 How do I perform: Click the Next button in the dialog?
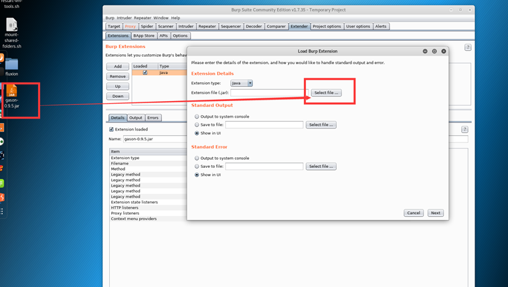coord(436,213)
